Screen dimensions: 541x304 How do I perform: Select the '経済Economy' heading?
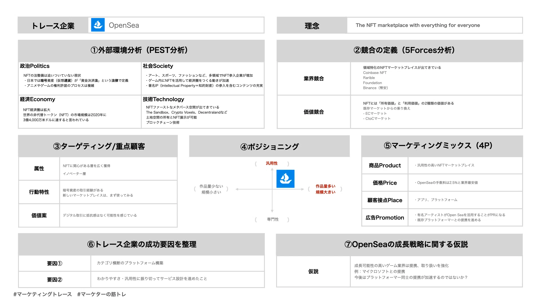point(37,99)
